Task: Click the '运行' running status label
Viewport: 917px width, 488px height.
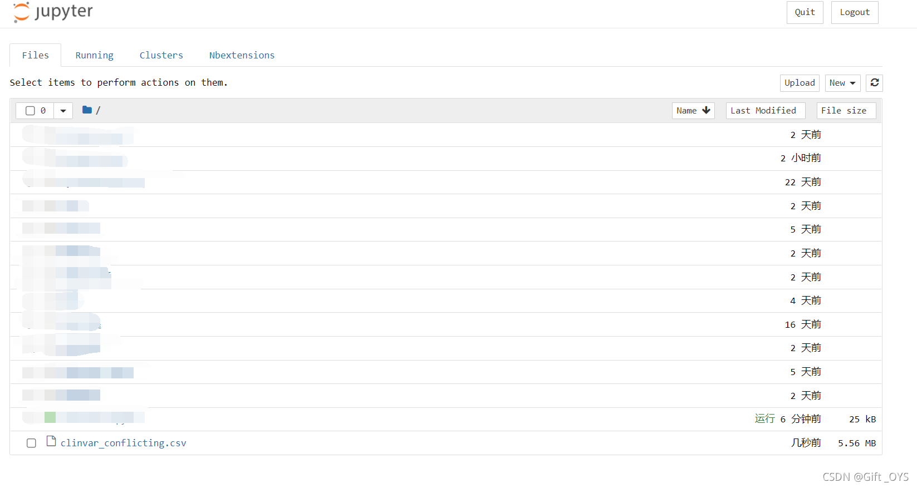Action: click(764, 418)
